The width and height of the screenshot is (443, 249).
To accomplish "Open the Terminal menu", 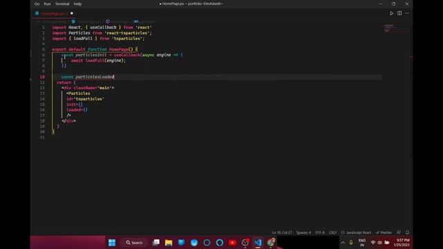I will click(x=62, y=4).
